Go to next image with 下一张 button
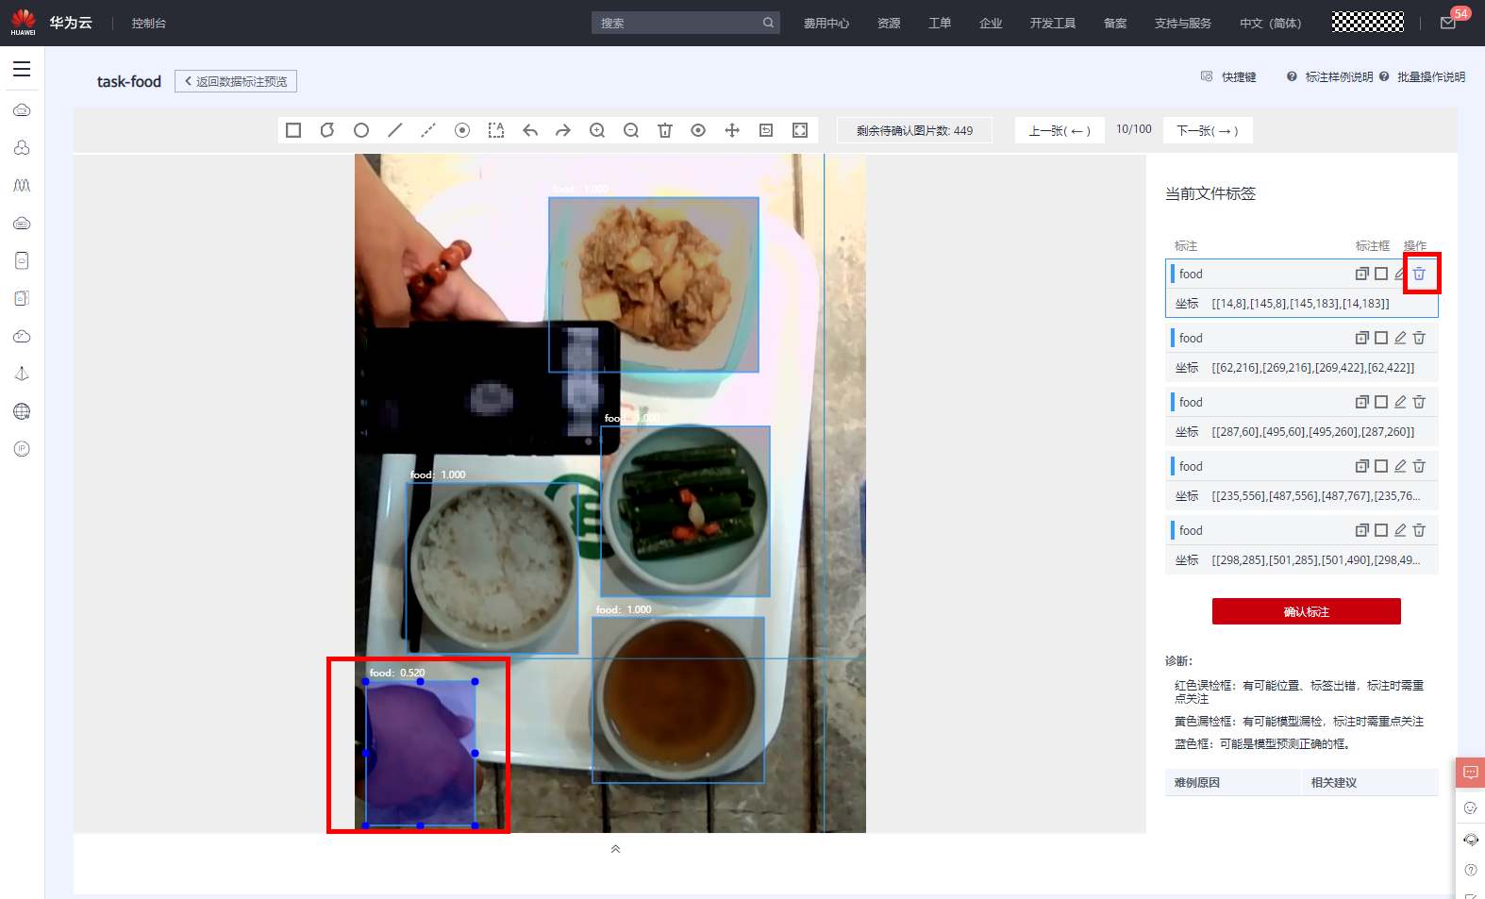1485x899 pixels. pyautogui.click(x=1208, y=130)
